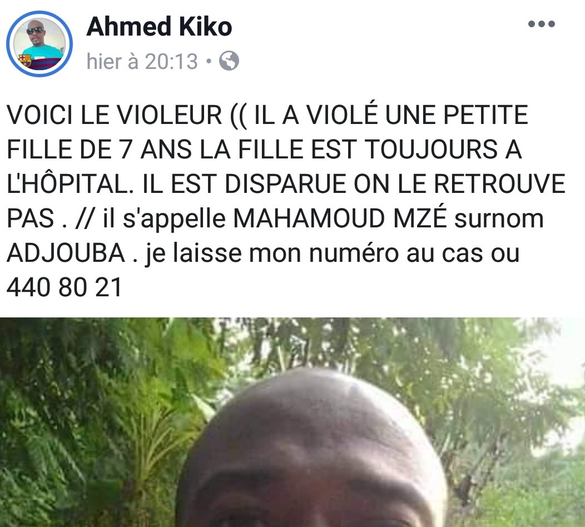This screenshot has width=585, height=527.
Task: Click the 'hier à 20:13' timestamp
Action: pyautogui.click(x=142, y=61)
